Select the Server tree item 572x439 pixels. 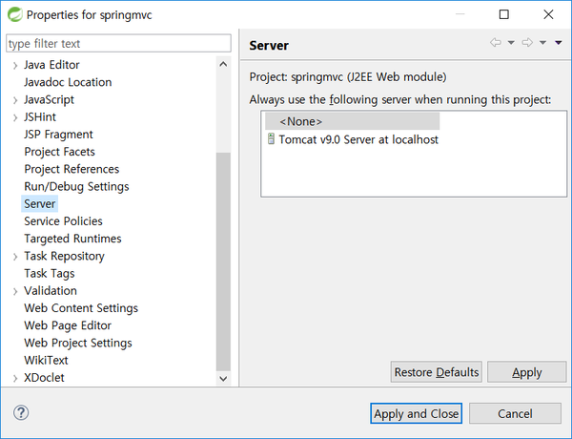point(39,204)
